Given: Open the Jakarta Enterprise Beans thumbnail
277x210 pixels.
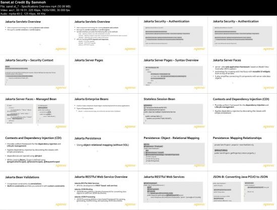Looking at the screenshot, I should (104, 113).
